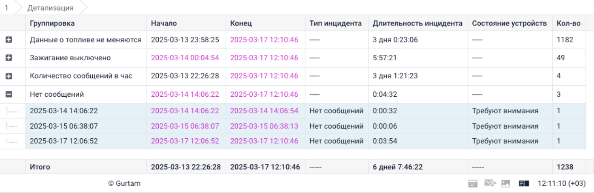Open the 2025-03-15 06:38:13 end time link

(264, 126)
